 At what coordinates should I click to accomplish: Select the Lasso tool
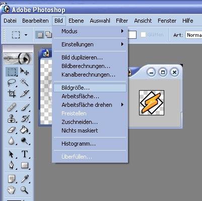point(12,83)
